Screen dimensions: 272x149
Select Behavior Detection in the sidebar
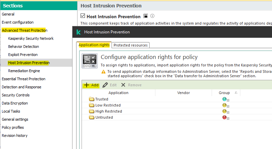click(24, 47)
